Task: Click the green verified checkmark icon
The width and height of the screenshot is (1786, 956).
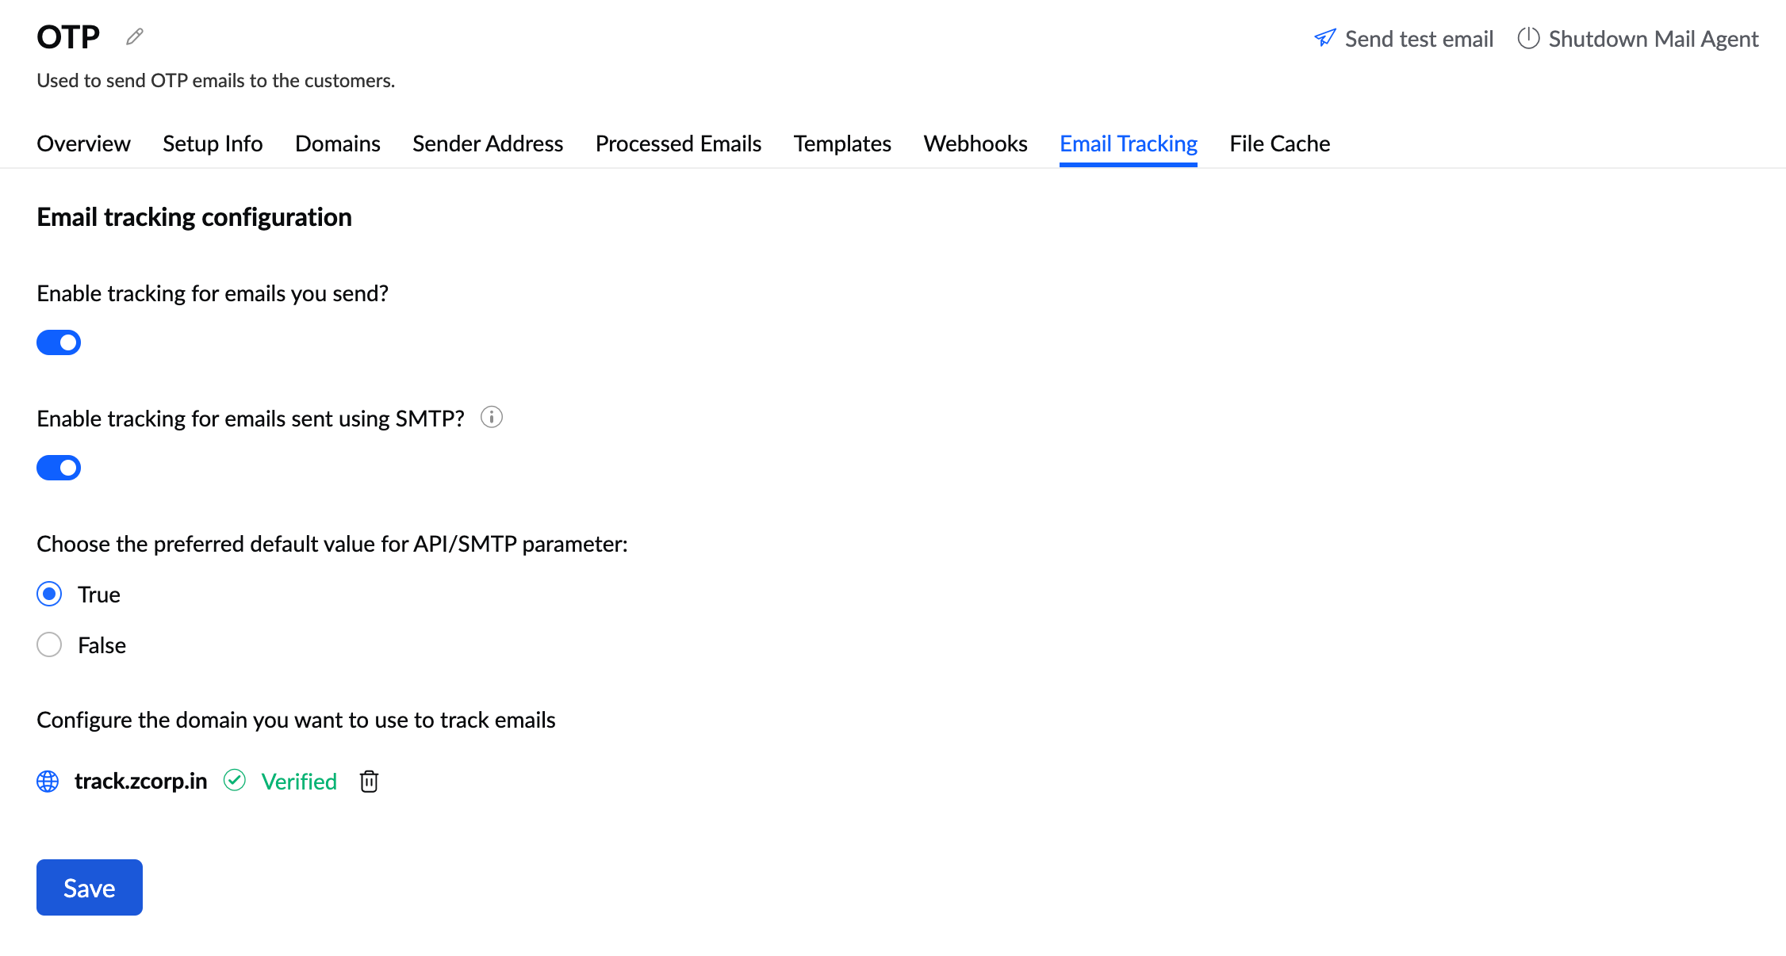Action: [236, 782]
